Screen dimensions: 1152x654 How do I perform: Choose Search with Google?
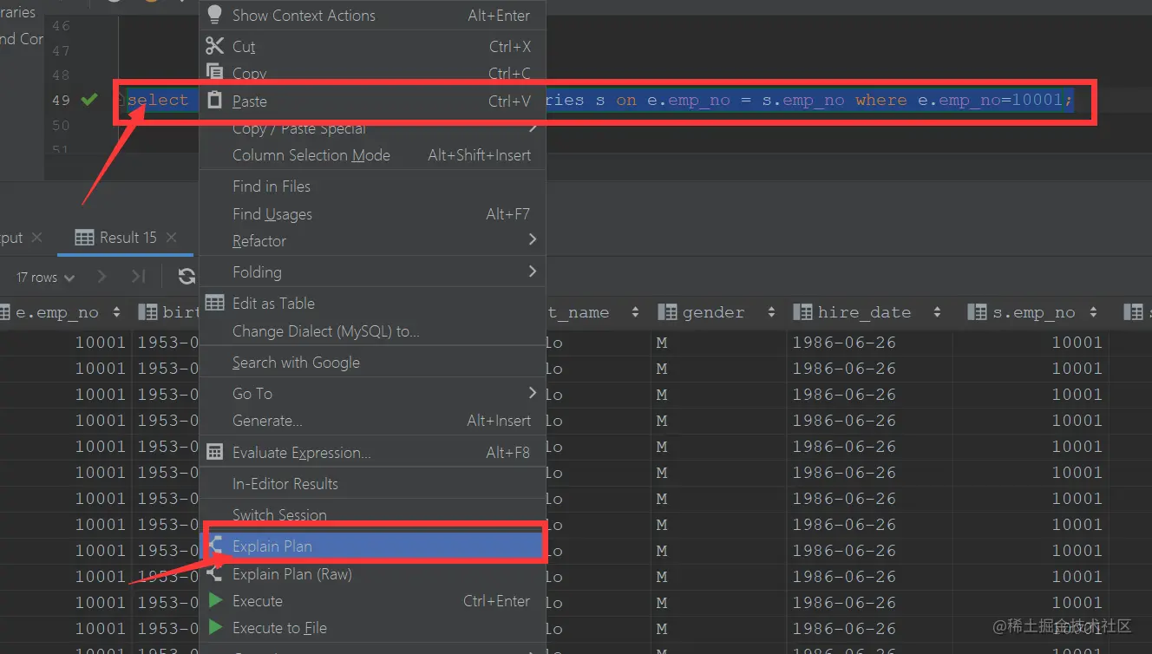pyautogui.click(x=372, y=362)
